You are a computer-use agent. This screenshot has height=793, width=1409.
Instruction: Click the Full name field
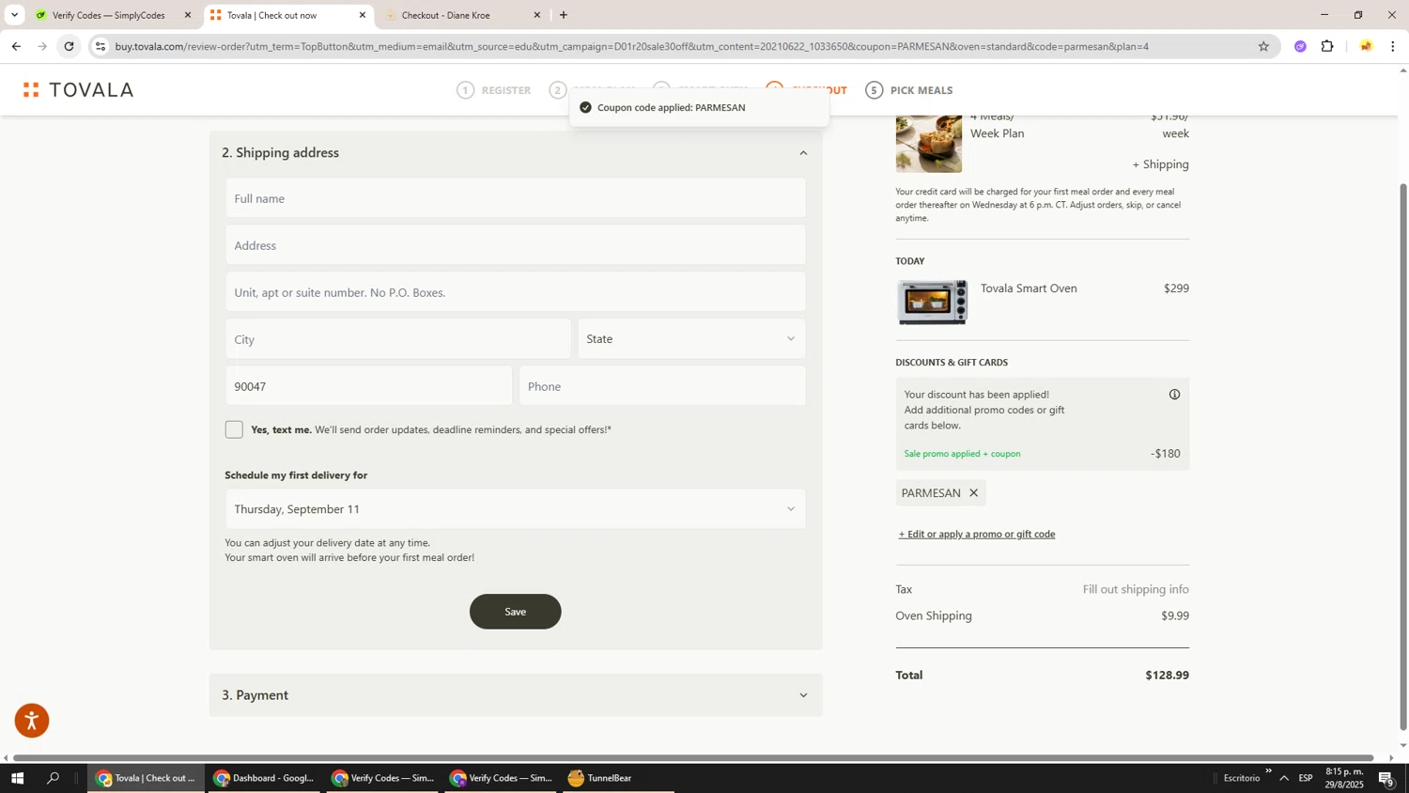point(515,198)
